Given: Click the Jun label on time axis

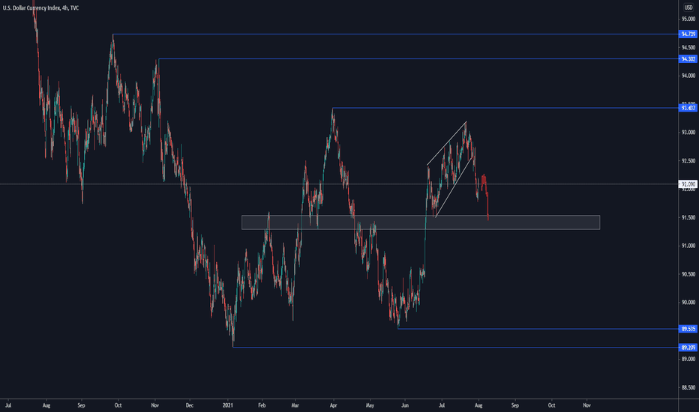Looking at the screenshot, I should 405,405.
